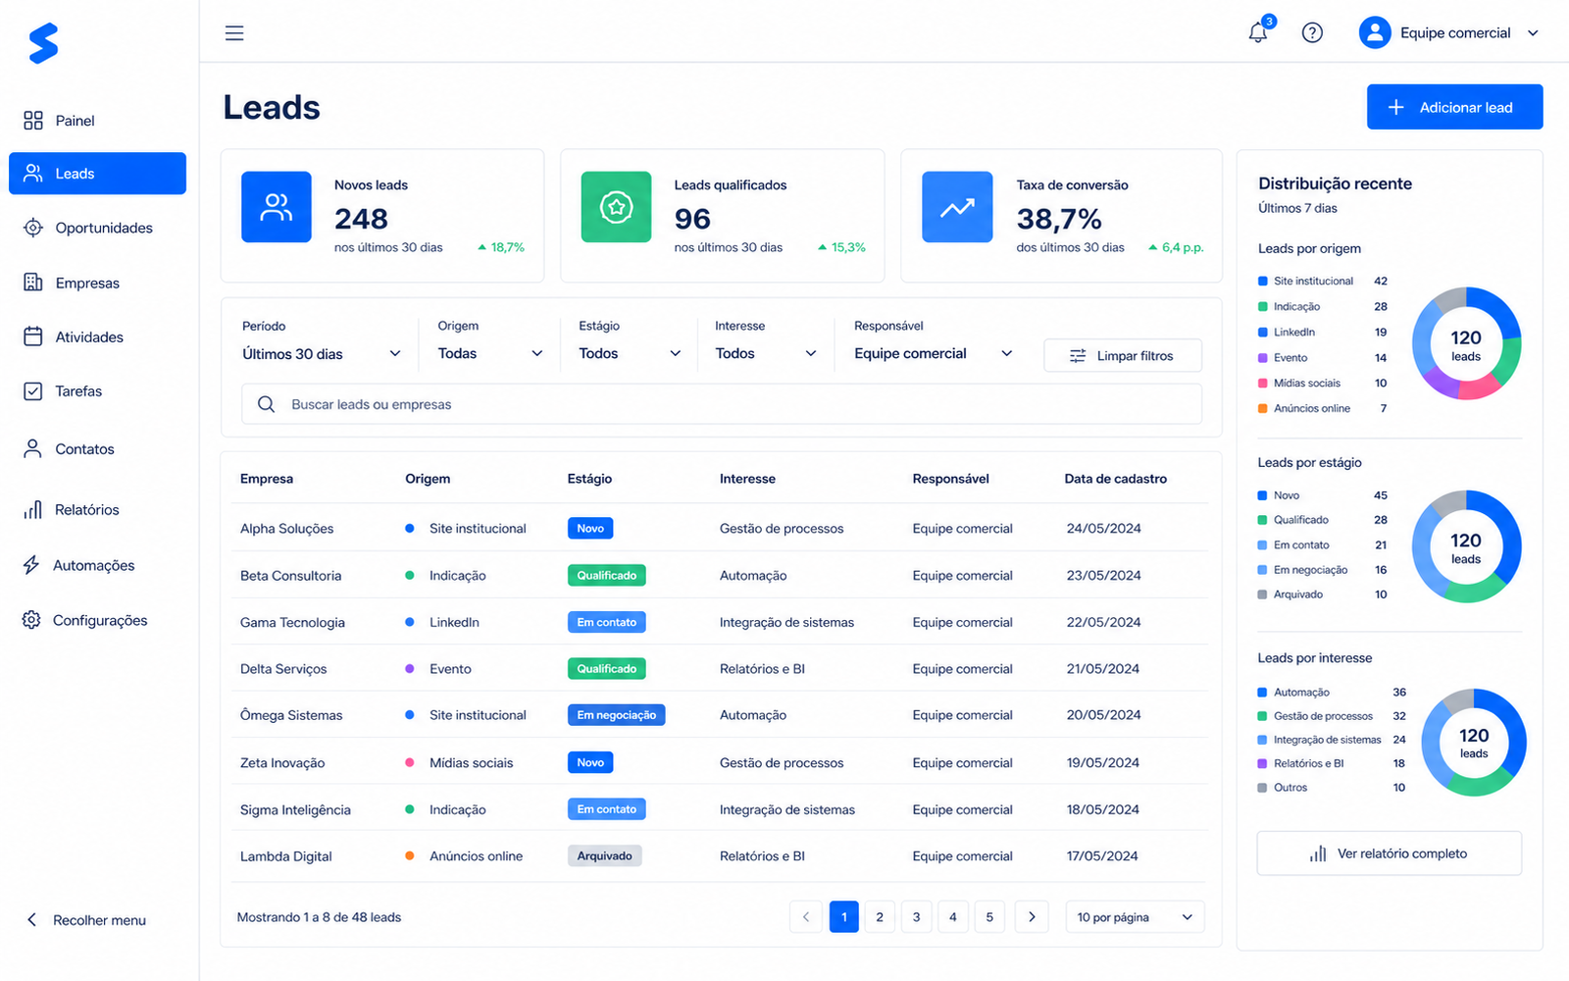Open the Estágio filter dropdown
1569x981 pixels.
(x=630, y=353)
